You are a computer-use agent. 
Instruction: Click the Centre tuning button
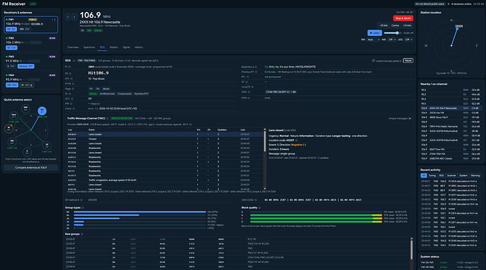[395, 25]
